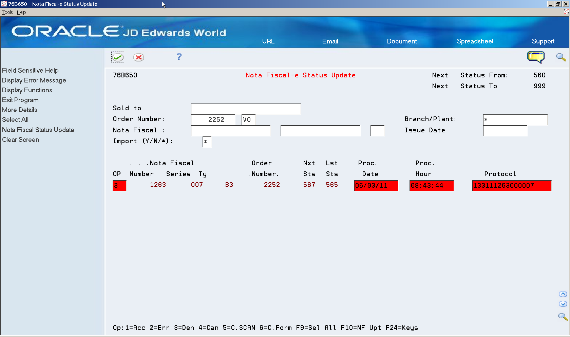Click Proc. Date field 06/03/11
This screenshot has height=337, width=570.
pyautogui.click(x=376, y=186)
